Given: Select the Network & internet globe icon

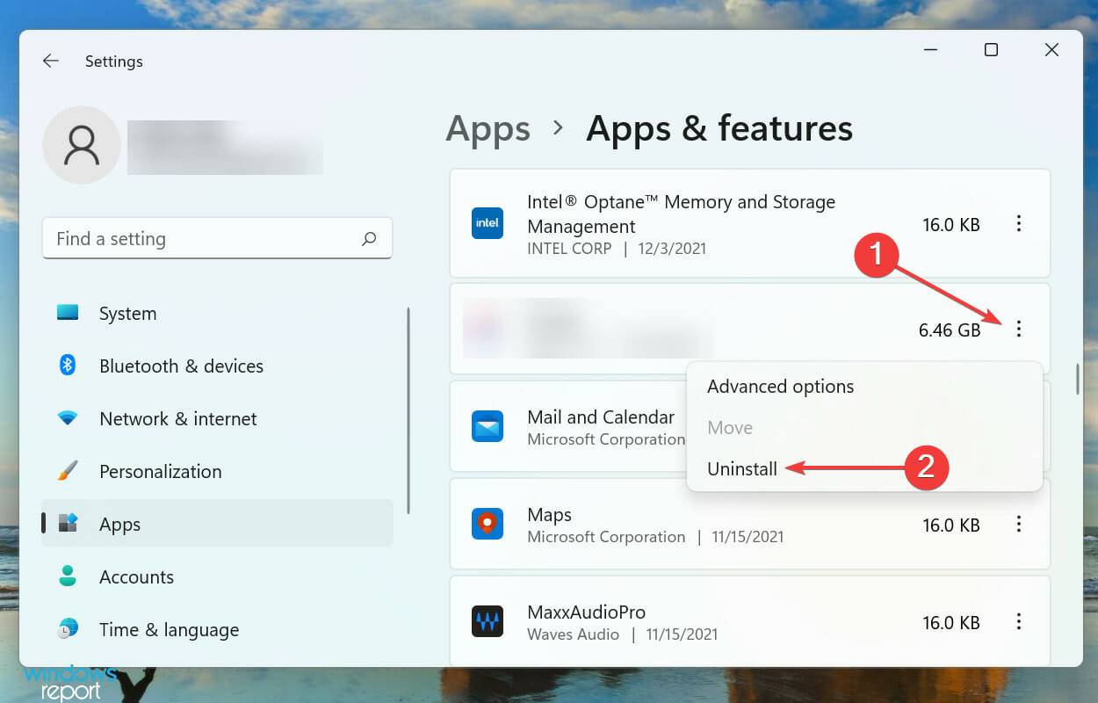Looking at the screenshot, I should 69,418.
